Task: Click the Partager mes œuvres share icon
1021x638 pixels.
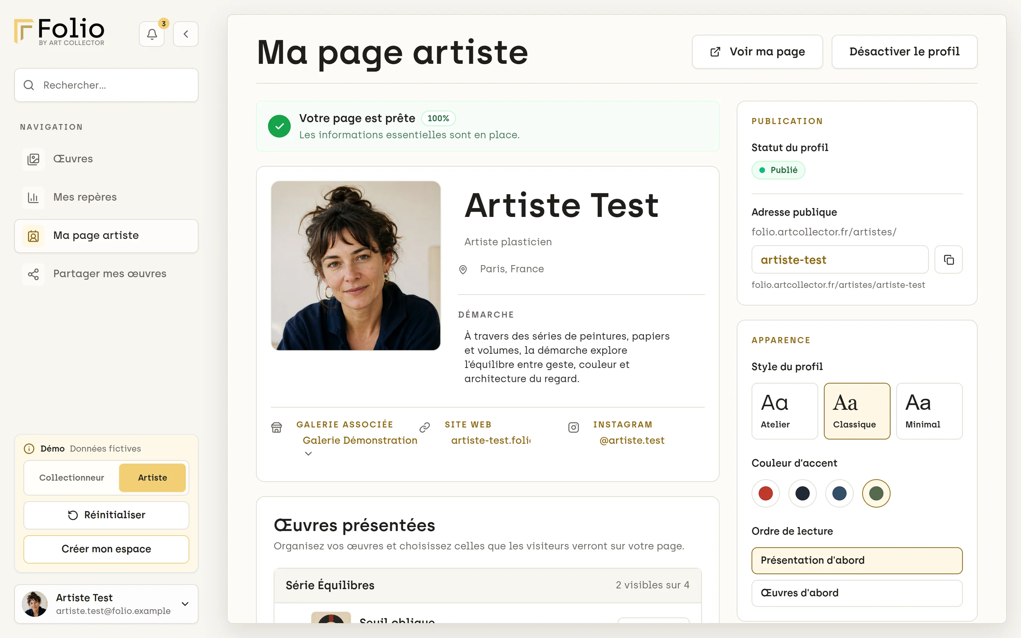Action: tap(34, 274)
